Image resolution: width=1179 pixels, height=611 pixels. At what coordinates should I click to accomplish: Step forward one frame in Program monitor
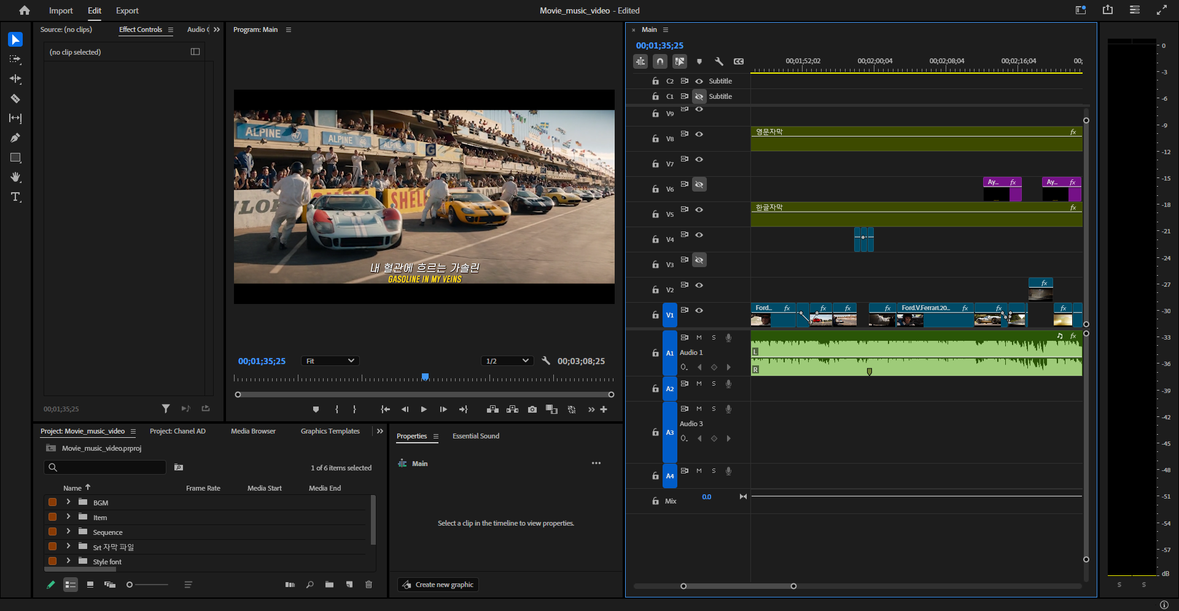click(x=443, y=410)
